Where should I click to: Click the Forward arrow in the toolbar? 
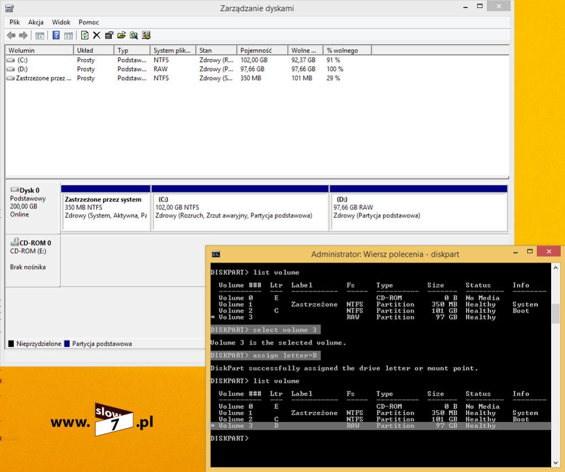(23, 35)
